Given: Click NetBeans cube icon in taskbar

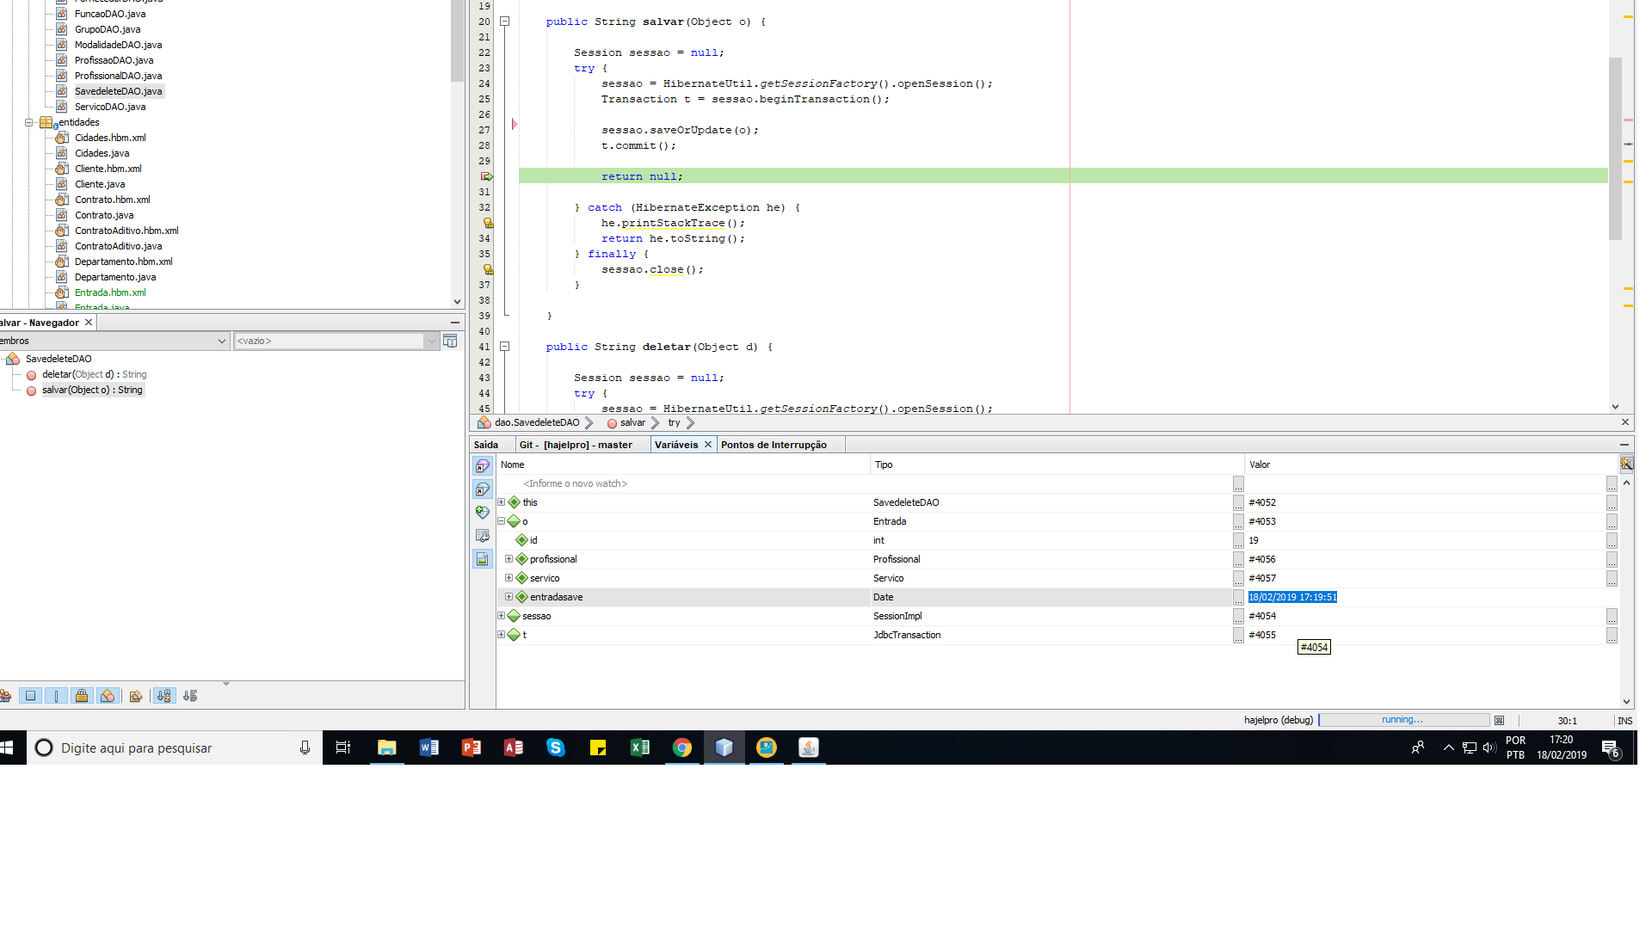Looking at the screenshot, I should [x=724, y=748].
